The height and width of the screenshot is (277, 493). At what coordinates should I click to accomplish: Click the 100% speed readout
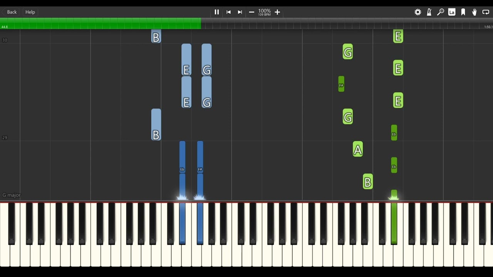pyautogui.click(x=264, y=11)
